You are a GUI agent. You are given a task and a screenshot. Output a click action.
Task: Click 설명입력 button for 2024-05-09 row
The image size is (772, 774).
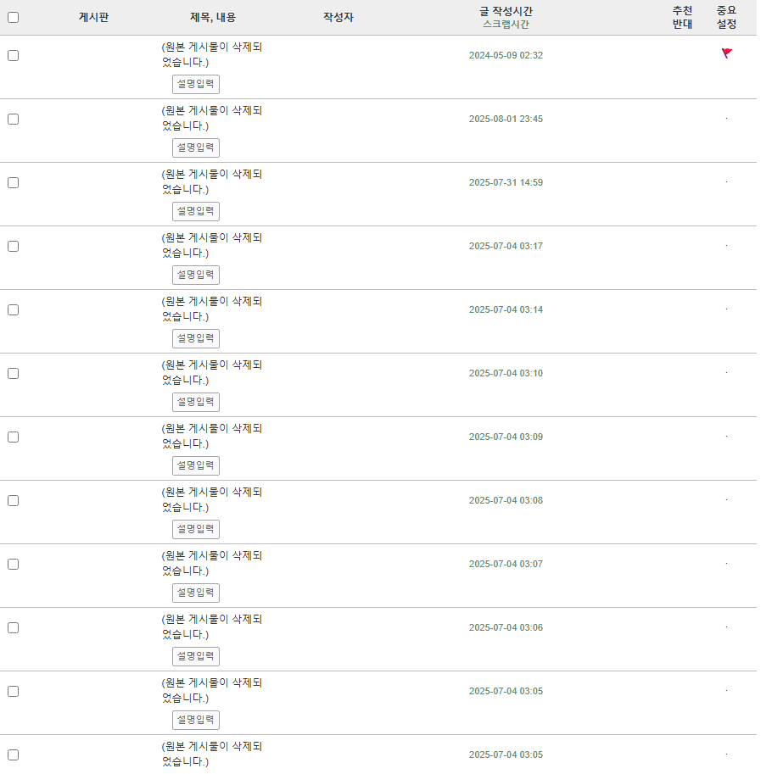pos(196,85)
